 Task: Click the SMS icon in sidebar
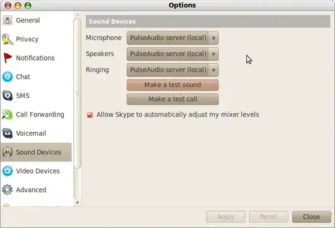(7, 95)
